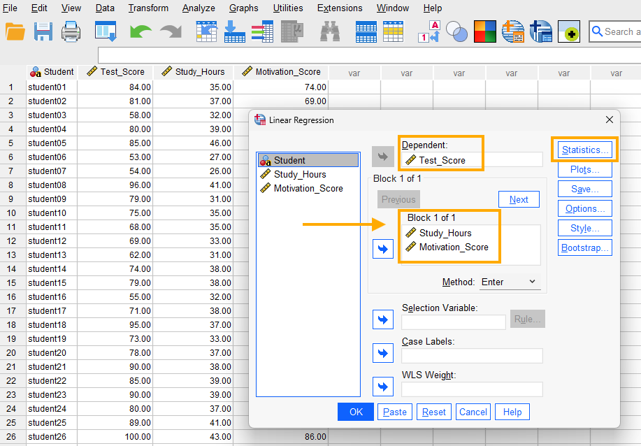Click the Go to case icon
Viewport: 641px width, 446px height.
pos(207,31)
